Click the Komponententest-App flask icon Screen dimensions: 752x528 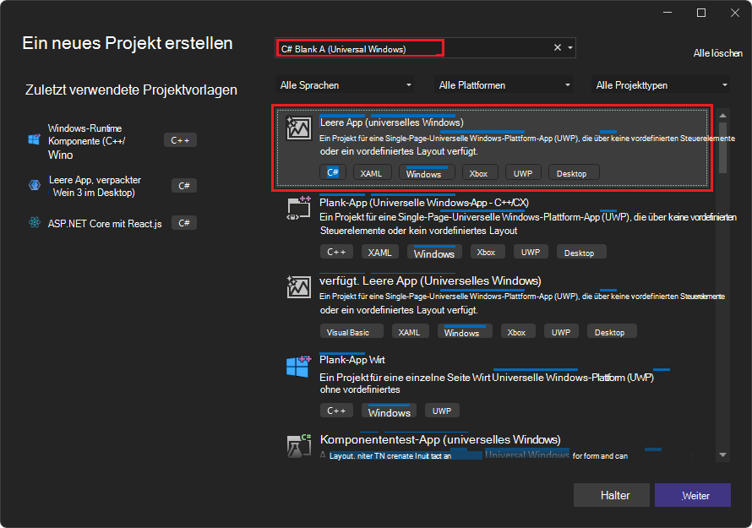point(299,446)
